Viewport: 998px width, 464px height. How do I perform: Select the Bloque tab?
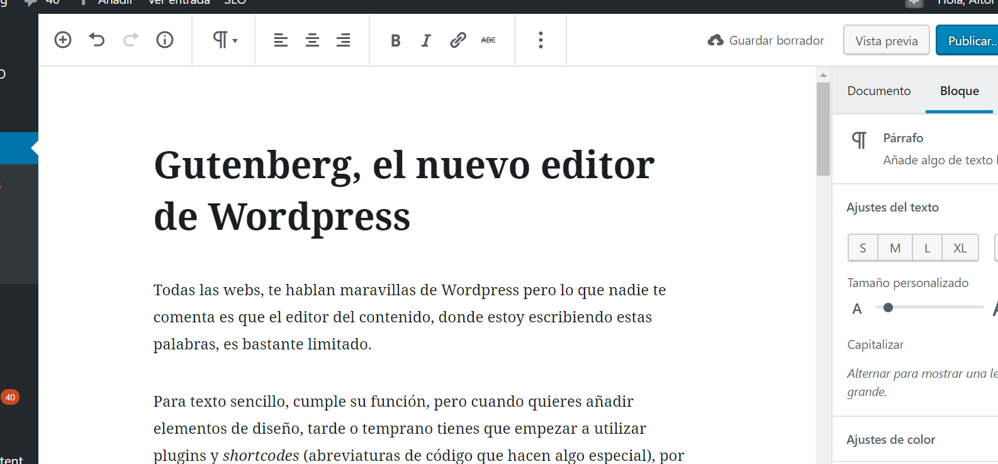(959, 91)
